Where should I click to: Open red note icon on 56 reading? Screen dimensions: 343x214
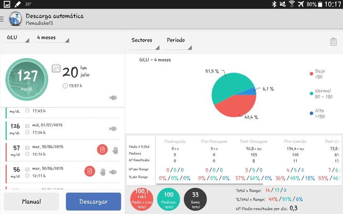(x=89, y=171)
